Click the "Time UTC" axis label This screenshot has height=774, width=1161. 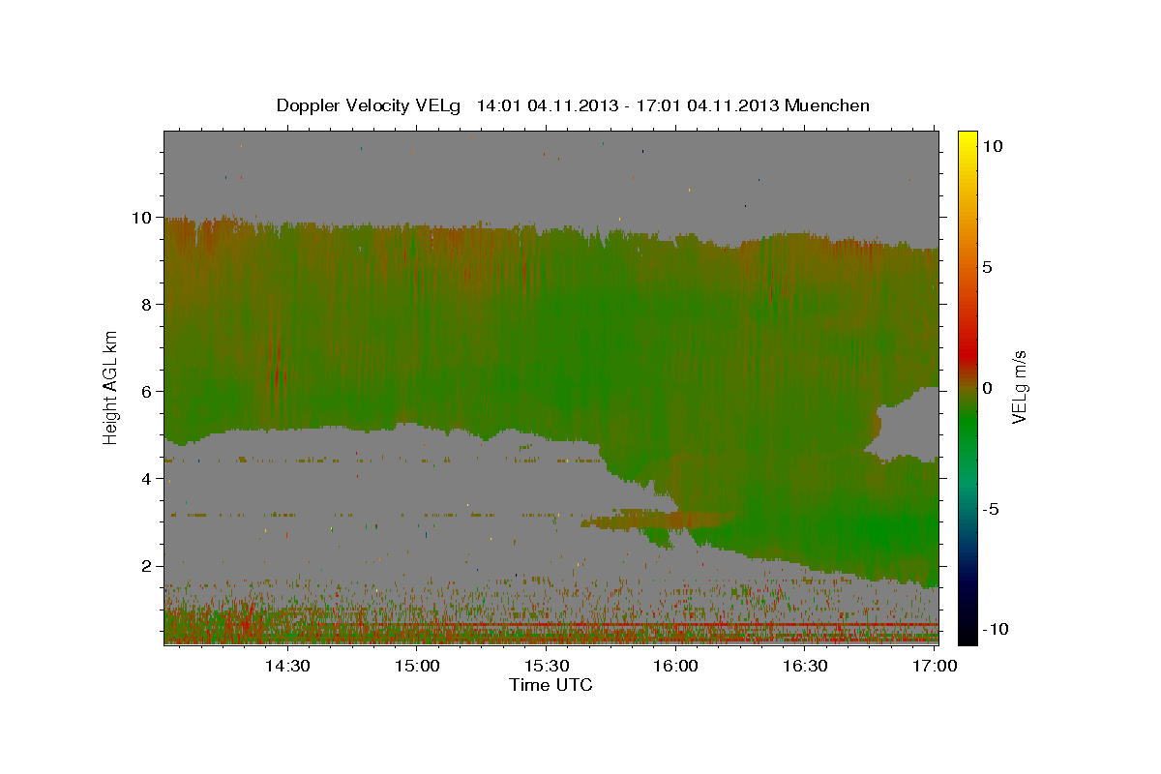551,685
